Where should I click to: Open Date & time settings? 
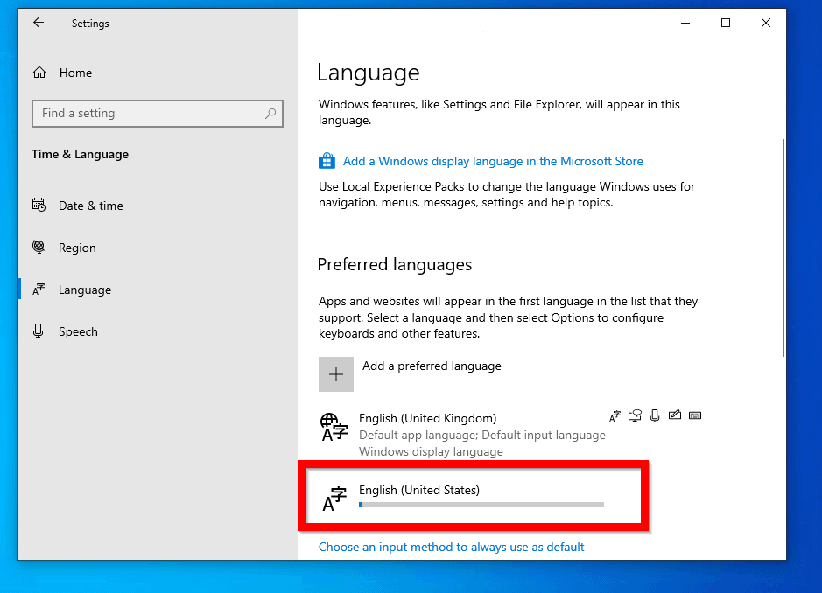[91, 206]
